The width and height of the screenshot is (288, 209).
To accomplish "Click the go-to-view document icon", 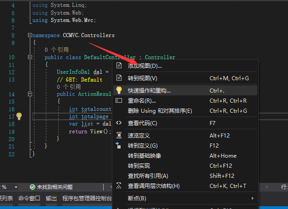I will pos(119,78).
